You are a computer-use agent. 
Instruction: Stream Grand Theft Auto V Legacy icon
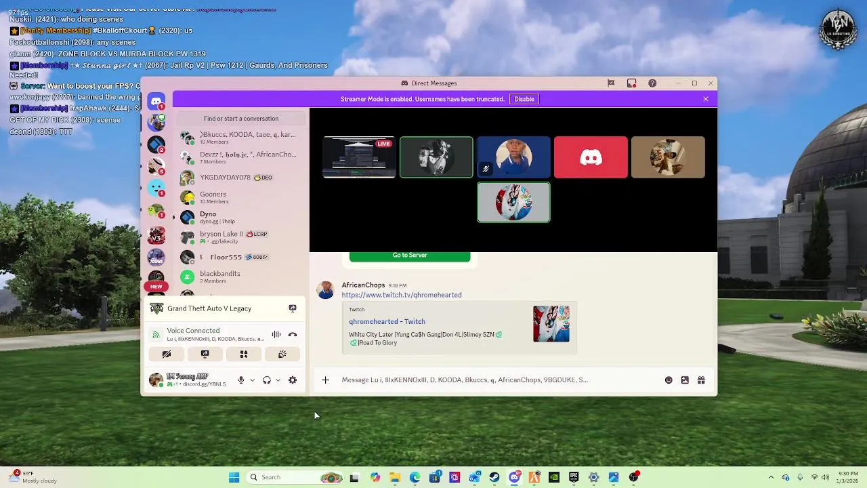pos(293,308)
